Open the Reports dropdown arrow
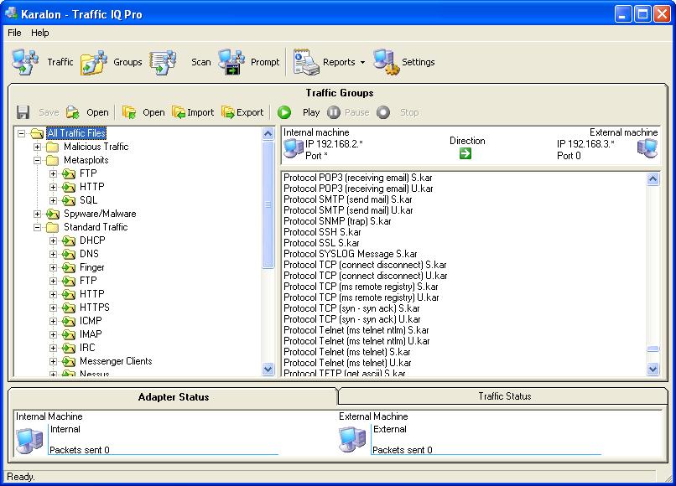 pos(362,63)
